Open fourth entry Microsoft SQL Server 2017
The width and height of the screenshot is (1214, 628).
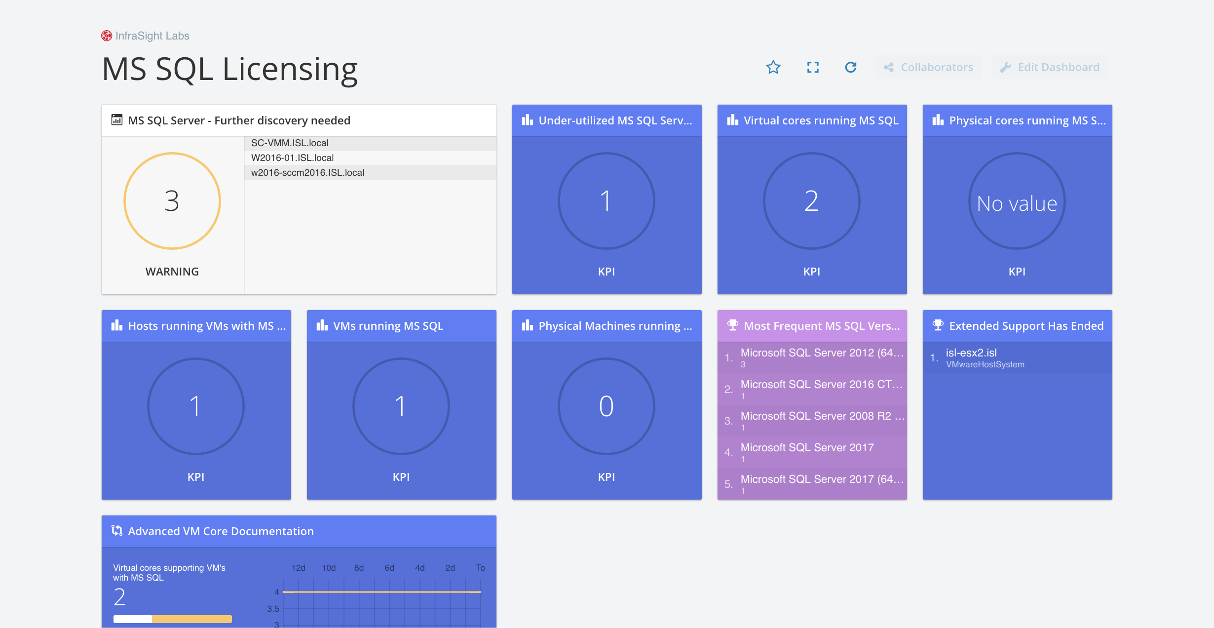point(812,452)
